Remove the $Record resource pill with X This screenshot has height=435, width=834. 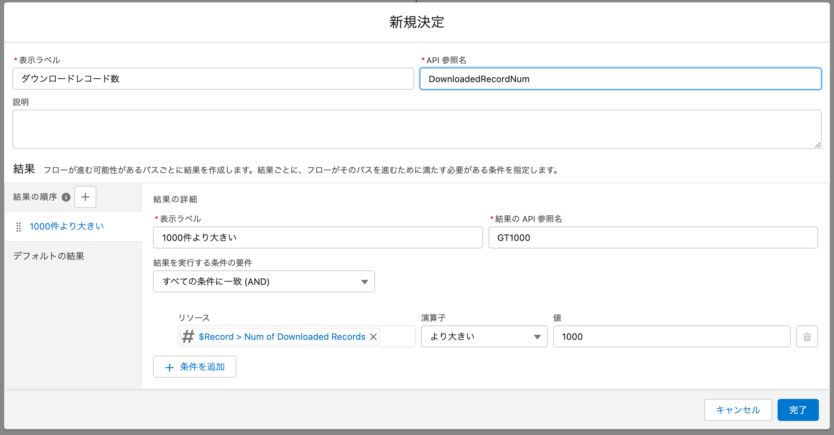(x=373, y=337)
